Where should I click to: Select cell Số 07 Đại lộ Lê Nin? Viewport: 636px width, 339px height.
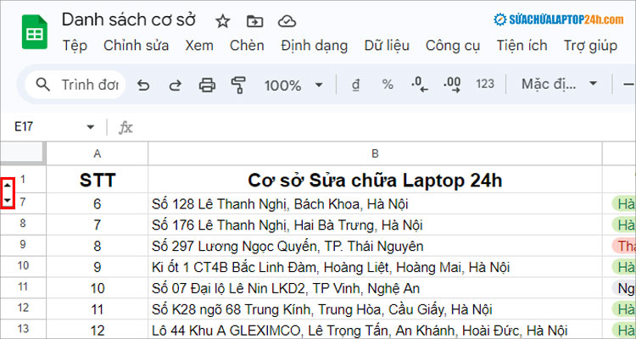tap(375, 288)
